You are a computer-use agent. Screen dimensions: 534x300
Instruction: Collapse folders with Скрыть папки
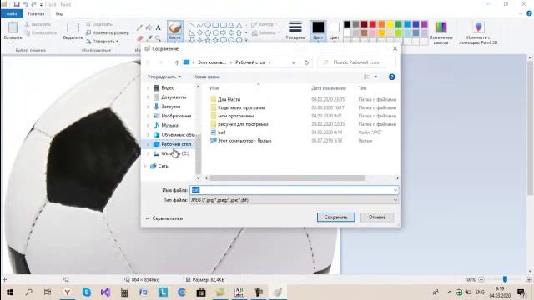click(x=164, y=218)
